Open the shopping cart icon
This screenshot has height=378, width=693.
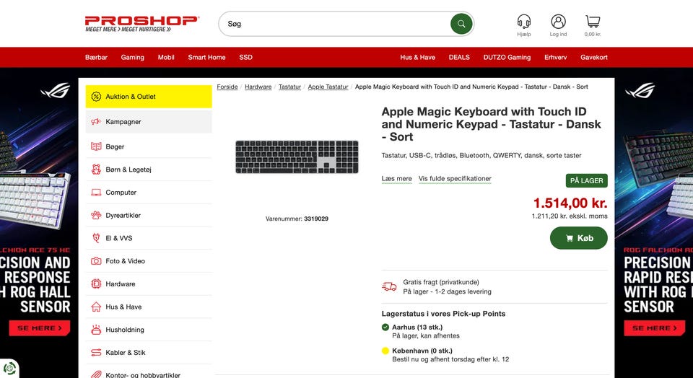[593, 21]
